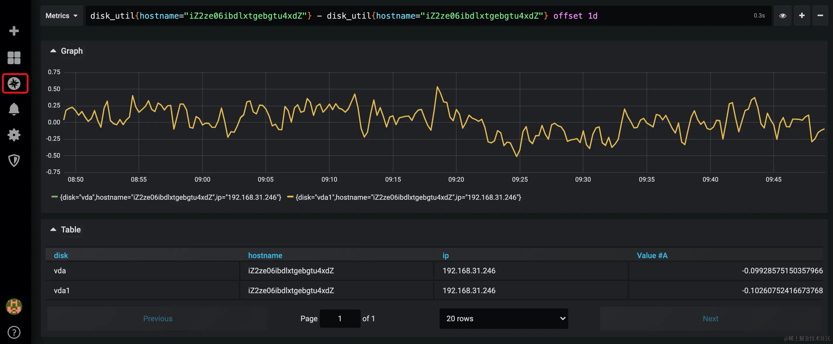Open the Help question mark icon

(x=14, y=332)
